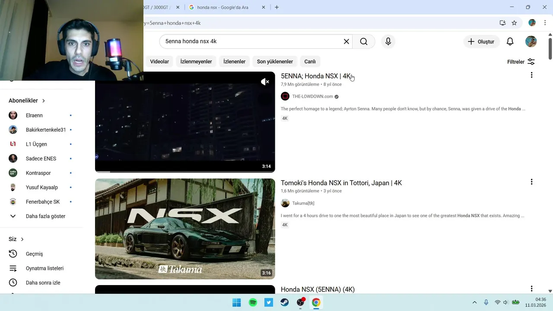Play the 5ENNA preview thumbnail

tap(185, 122)
